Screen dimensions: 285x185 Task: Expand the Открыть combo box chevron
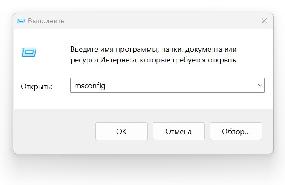(260, 85)
